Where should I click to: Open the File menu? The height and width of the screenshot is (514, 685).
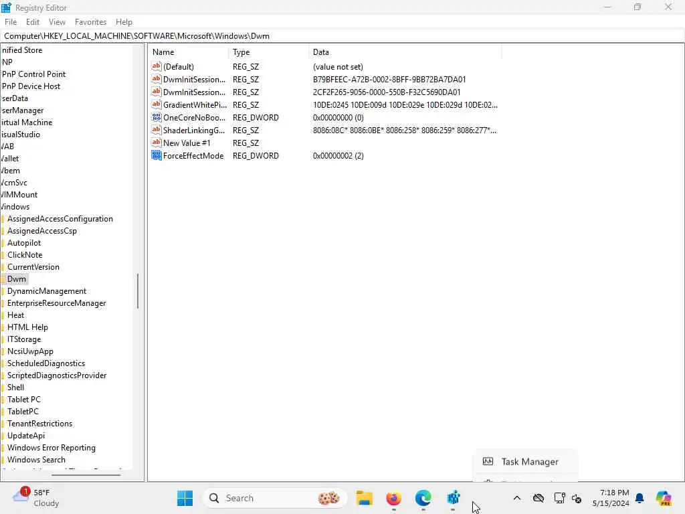pyautogui.click(x=11, y=22)
